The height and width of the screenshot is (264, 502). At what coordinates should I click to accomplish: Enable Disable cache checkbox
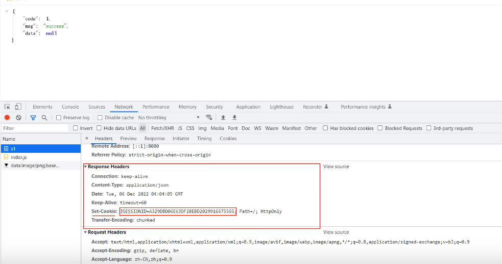(100, 118)
